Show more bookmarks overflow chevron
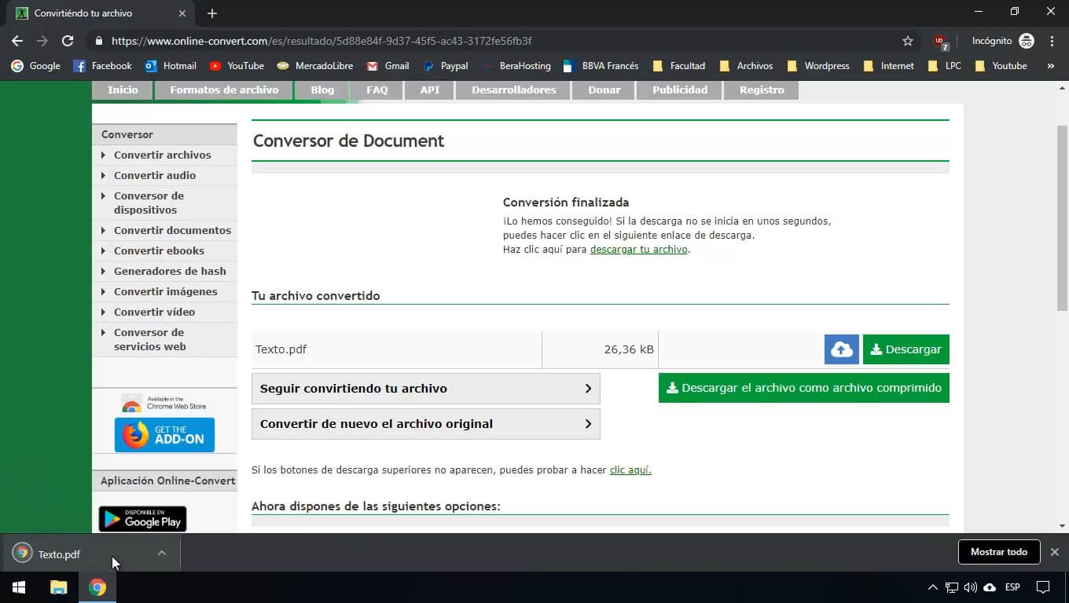This screenshot has width=1069, height=603. click(x=1050, y=66)
